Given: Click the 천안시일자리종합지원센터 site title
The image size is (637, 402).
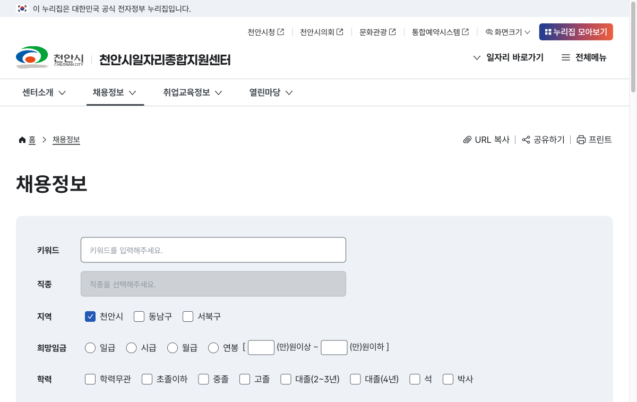Looking at the screenshot, I should (x=165, y=59).
